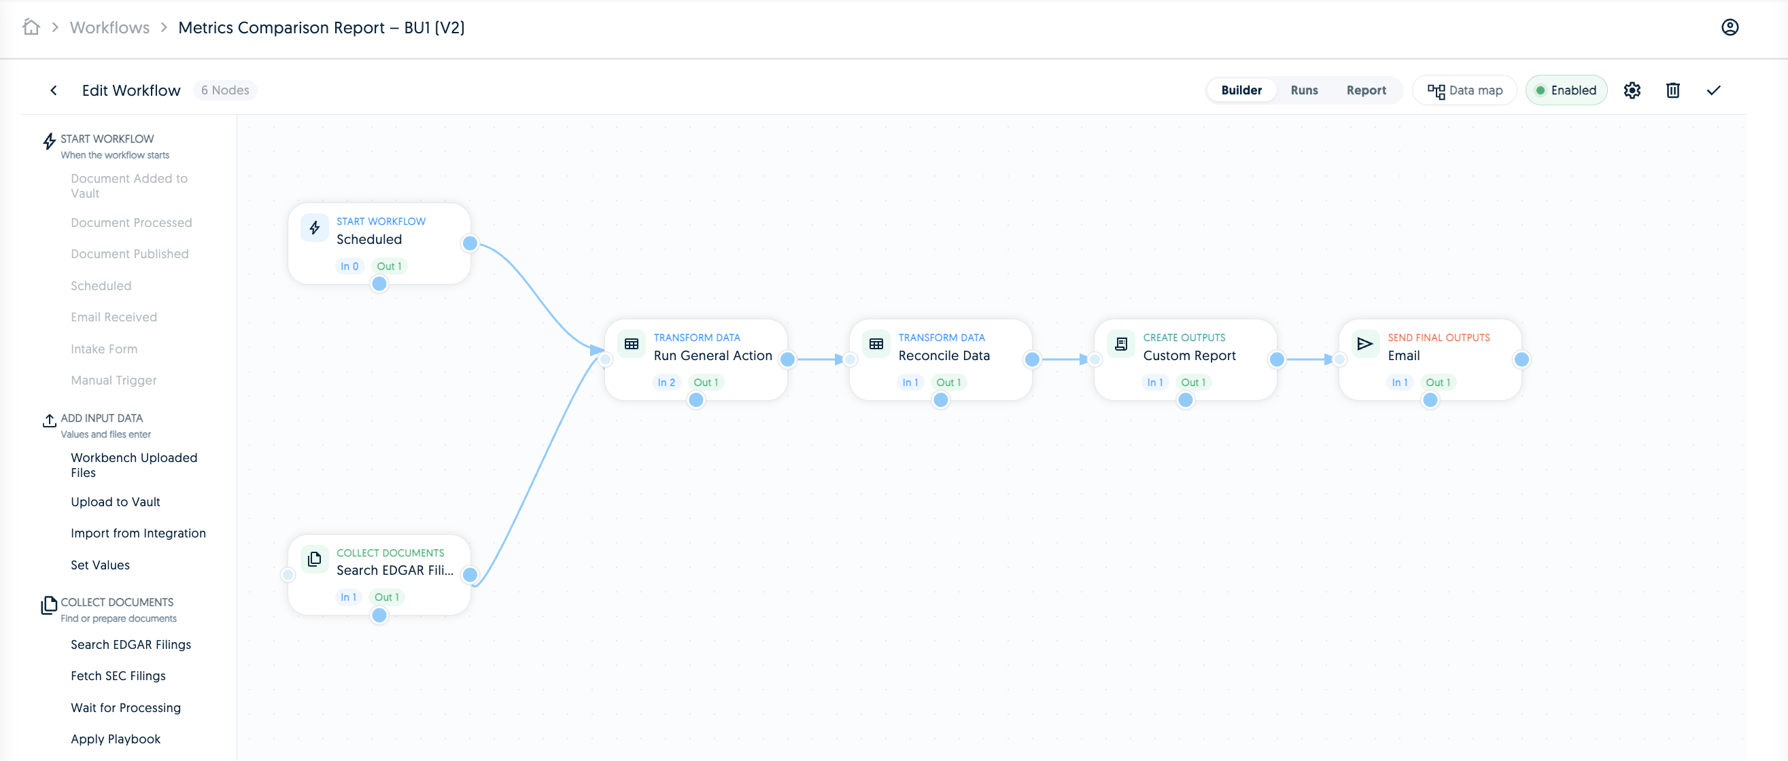Click the table icon in Reconcile Data node
Image resolution: width=1788 pixels, height=761 pixels.
pos(876,344)
